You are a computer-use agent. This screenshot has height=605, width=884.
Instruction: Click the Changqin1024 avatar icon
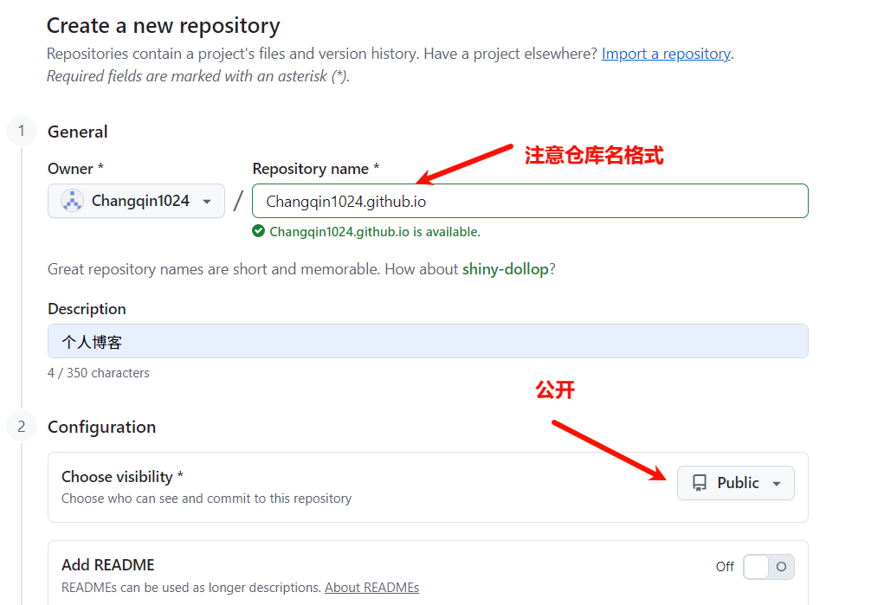coord(72,200)
